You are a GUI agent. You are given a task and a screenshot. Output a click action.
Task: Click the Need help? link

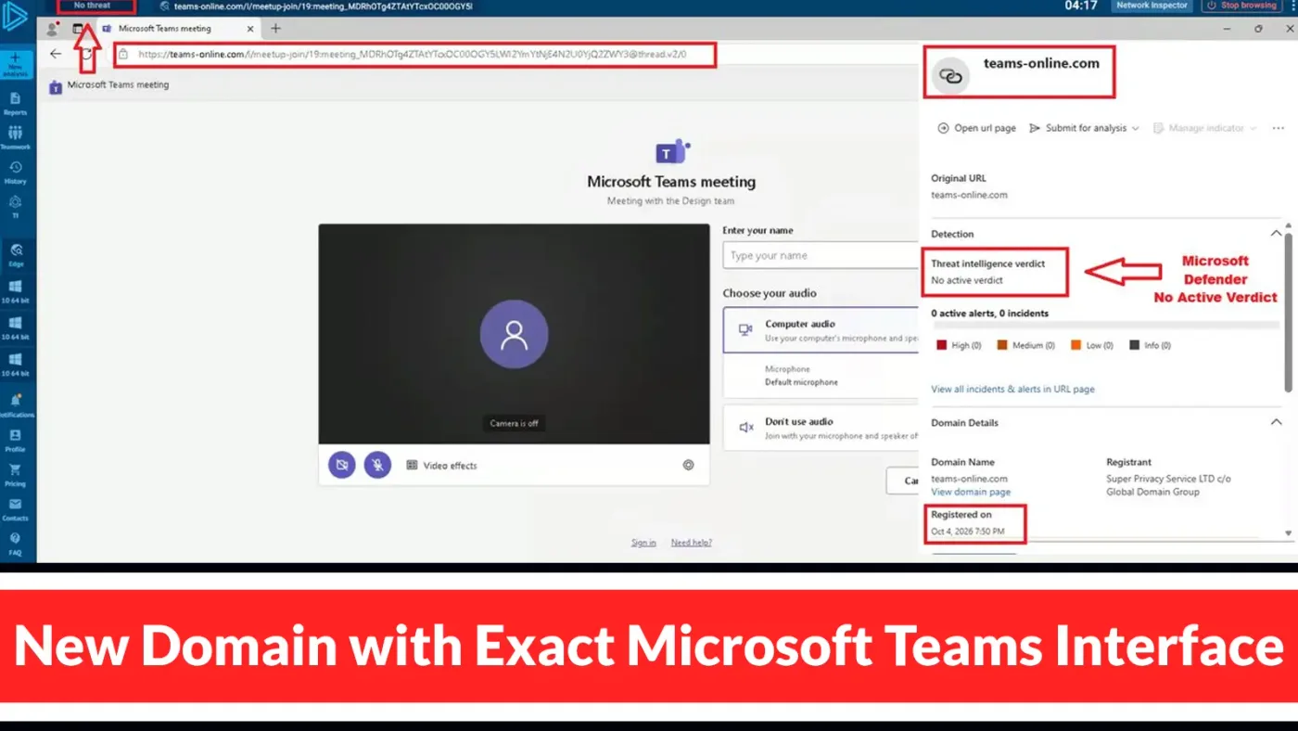(692, 543)
